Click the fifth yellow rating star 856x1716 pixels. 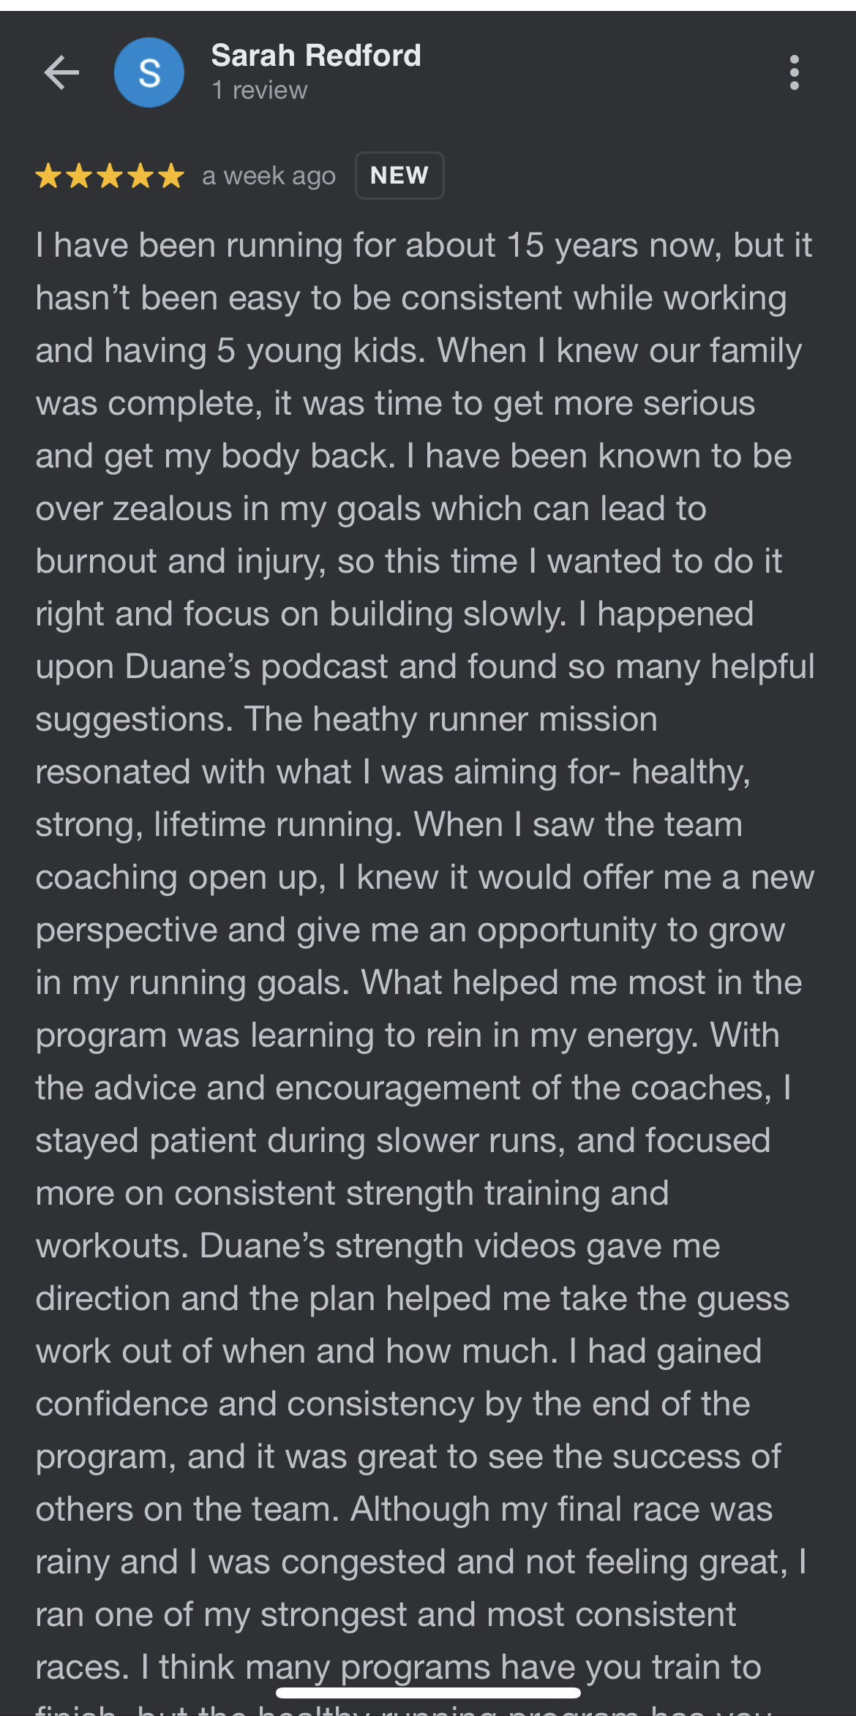click(171, 176)
